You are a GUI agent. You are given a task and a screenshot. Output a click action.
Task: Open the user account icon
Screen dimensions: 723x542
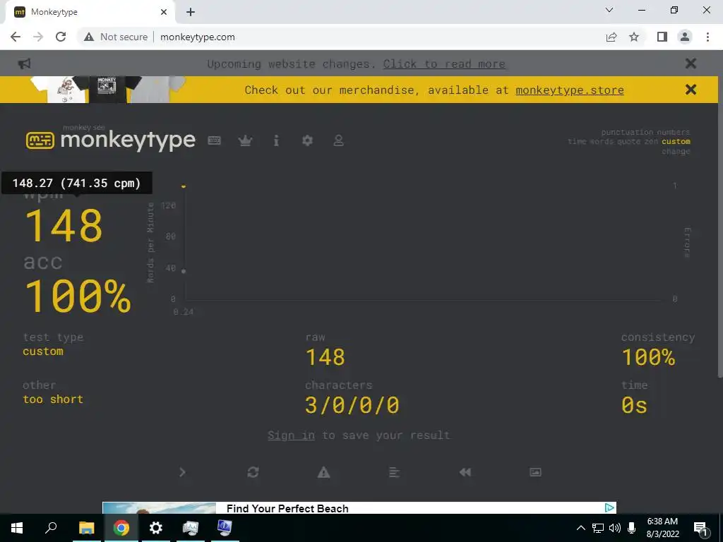tap(338, 140)
